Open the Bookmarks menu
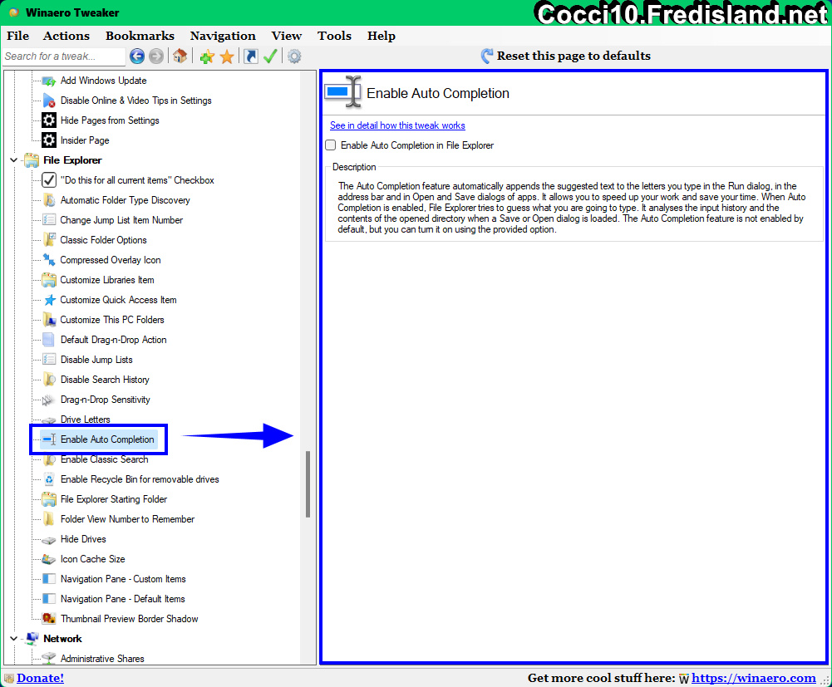The width and height of the screenshot is (832, 687). (x=140, y=36)
